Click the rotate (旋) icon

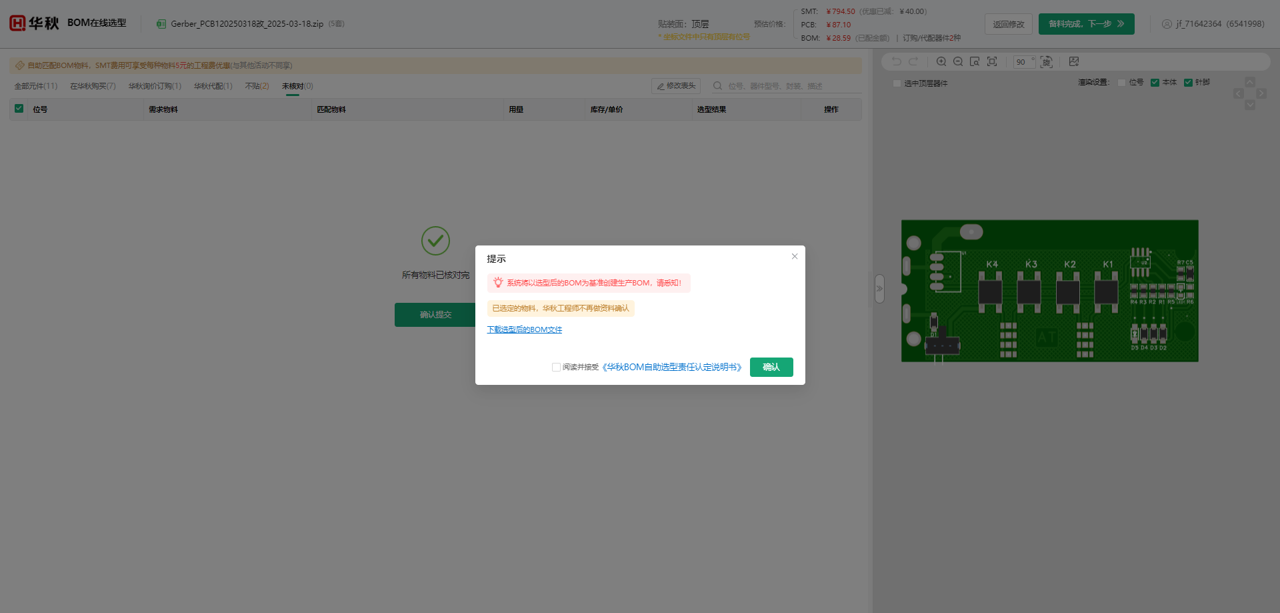(x=1047, y=62)
